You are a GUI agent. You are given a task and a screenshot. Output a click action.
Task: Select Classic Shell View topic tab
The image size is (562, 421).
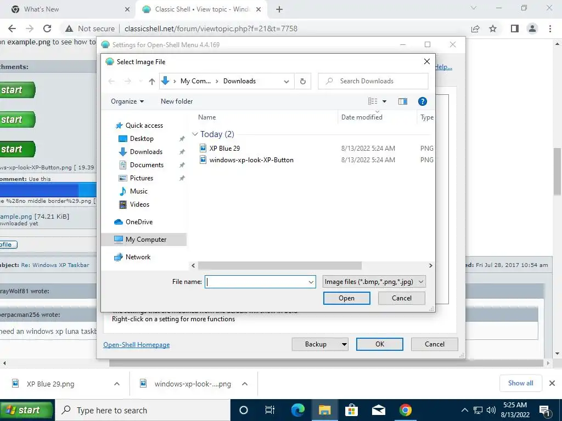click(202, 9)
